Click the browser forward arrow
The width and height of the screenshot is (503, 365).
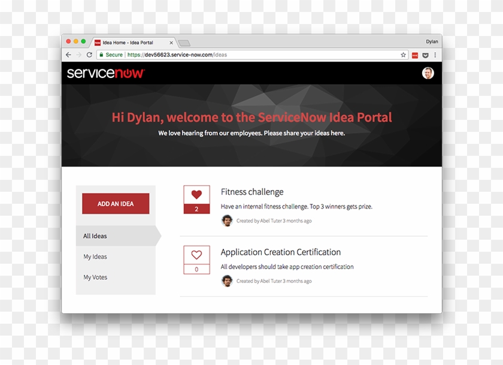[x=79, y=55]
